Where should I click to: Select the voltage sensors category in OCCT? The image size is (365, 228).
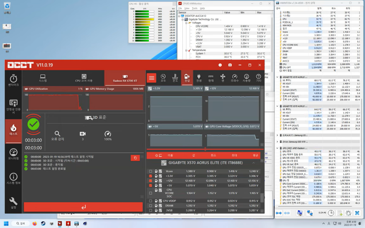(x=187, y=78)
